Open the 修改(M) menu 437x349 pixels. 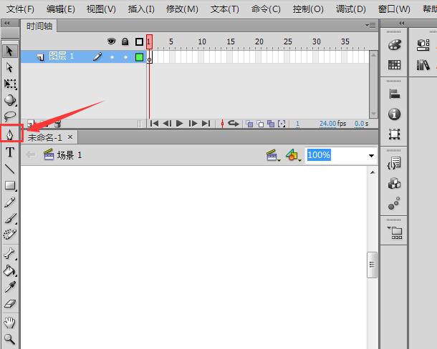click(x=182, y=9)
